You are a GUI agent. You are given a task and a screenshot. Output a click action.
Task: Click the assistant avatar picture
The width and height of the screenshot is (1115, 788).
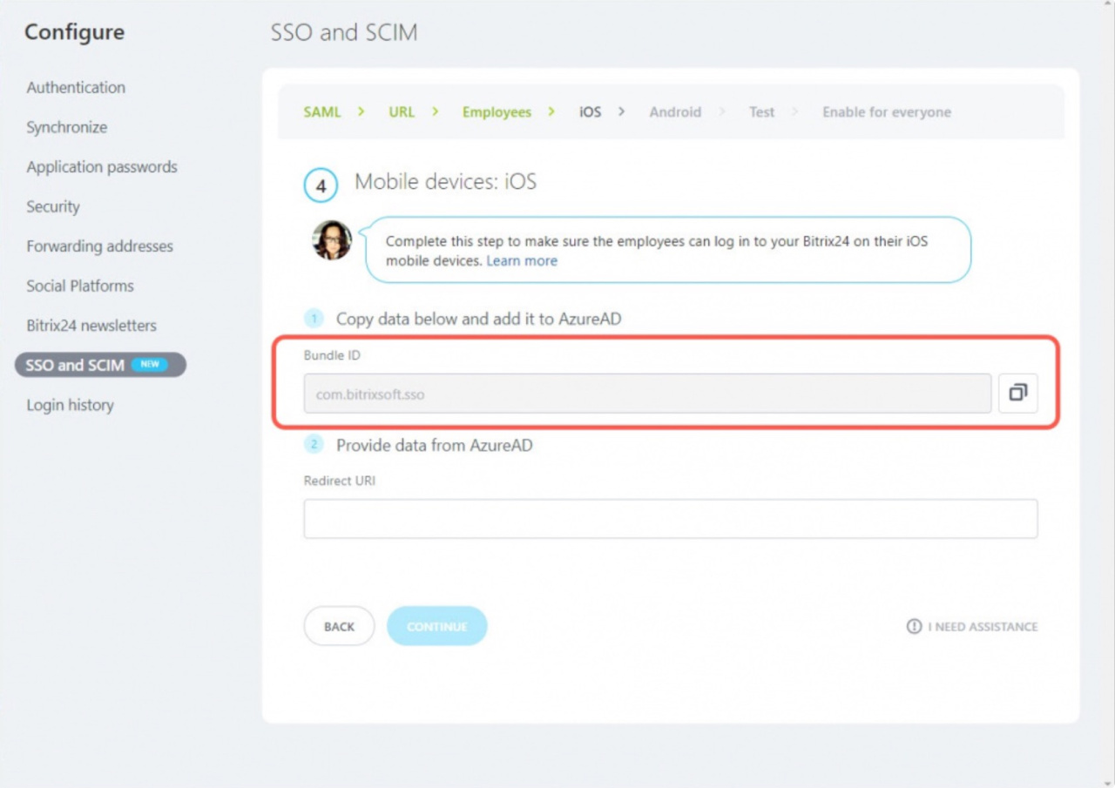point(332,239)
